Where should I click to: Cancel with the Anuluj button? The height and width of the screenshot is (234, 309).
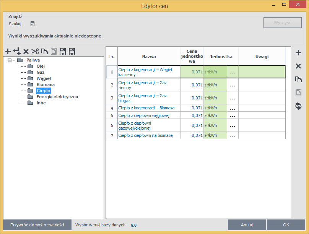click(247, 225)
